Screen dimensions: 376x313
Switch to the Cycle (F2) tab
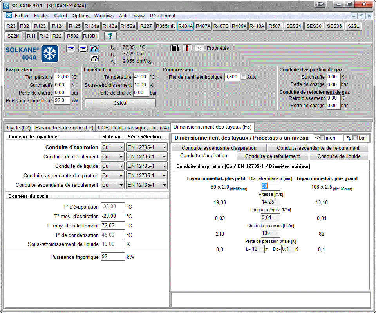19,127
